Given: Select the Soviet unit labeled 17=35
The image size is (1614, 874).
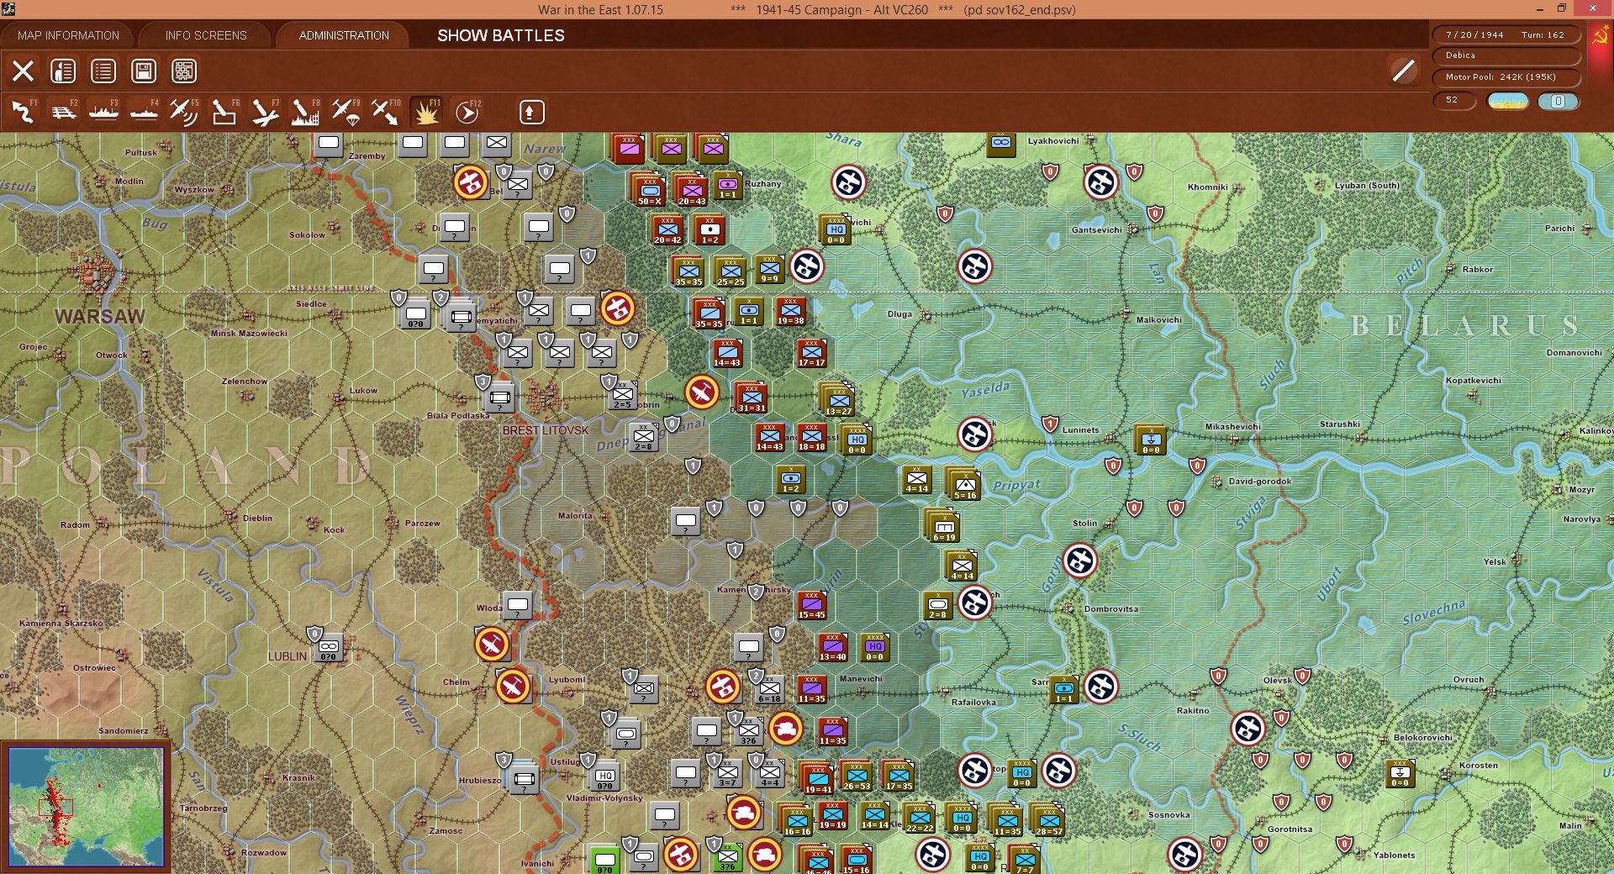Looking at the screenshot, I should 899,777.
